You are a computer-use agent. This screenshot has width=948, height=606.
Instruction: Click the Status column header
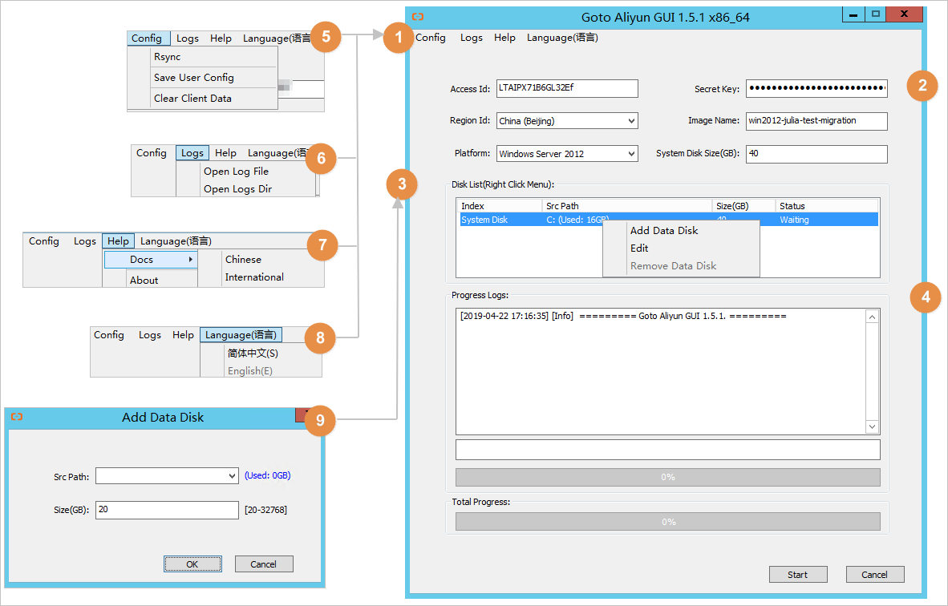(827, 206)
